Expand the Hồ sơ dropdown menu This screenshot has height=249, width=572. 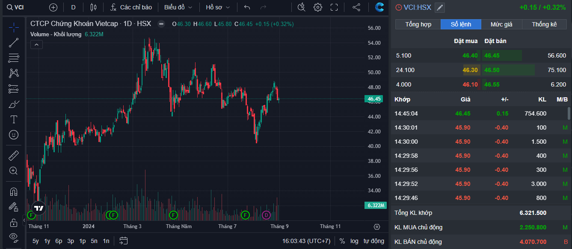click(x=218, y=7)
